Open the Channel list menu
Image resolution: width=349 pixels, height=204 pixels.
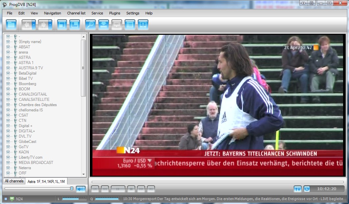(x=76, y=13)
